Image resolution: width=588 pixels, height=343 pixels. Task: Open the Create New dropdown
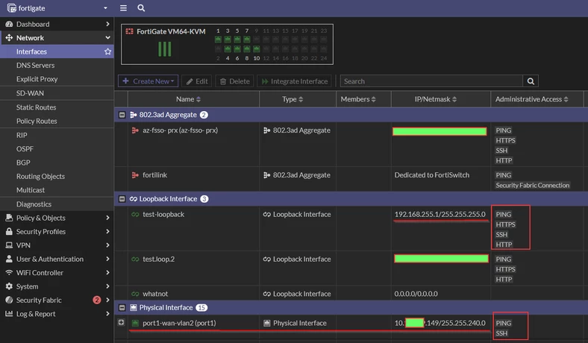pyautogui.click(x=148, y=81)
